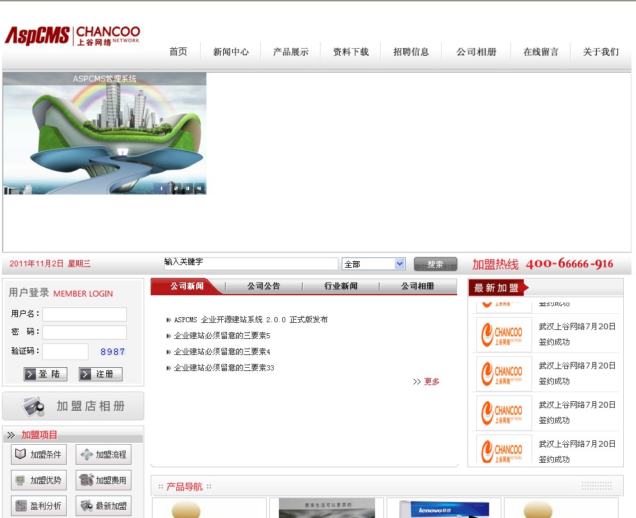Open 加盟费用 with coins icon
Image resolution: width=636 pixels, height=518 pixels.
point(103,480)
